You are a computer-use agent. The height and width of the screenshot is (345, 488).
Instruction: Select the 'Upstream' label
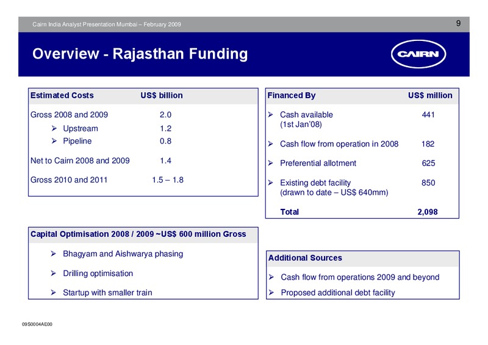click(x=81, y=128)
